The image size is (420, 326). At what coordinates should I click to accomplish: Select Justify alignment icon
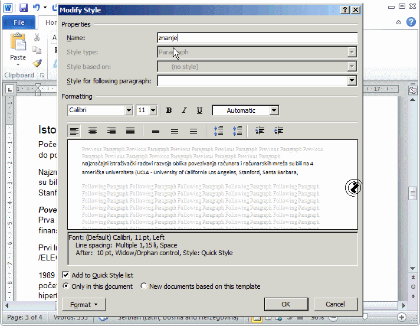pyautogui.click(x=130, y=131)
